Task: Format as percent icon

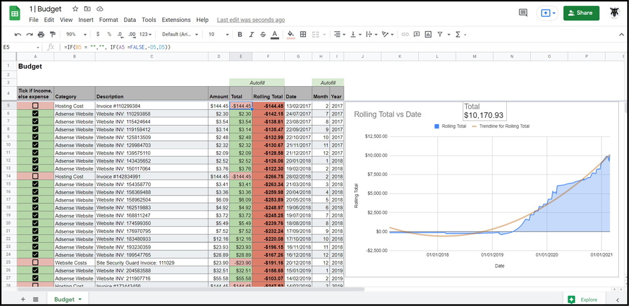Action: 109,34
